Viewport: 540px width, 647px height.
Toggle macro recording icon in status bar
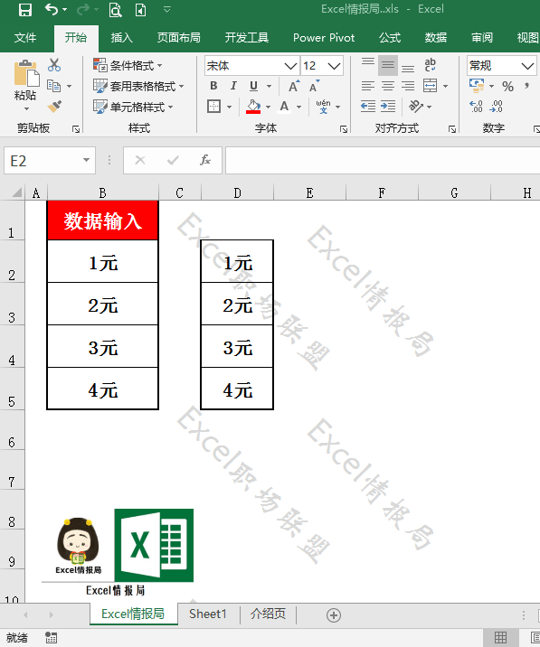[52, 637]
